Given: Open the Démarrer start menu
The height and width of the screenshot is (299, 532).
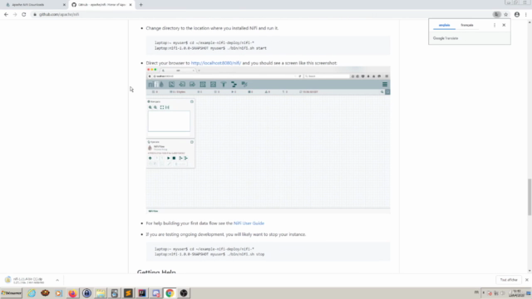Looking at the screenshot, I should 11,293.
